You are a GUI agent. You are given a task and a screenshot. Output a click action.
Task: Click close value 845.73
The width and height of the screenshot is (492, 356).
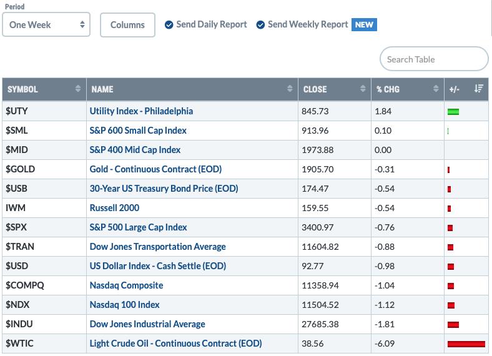click(x=315, y=111)
